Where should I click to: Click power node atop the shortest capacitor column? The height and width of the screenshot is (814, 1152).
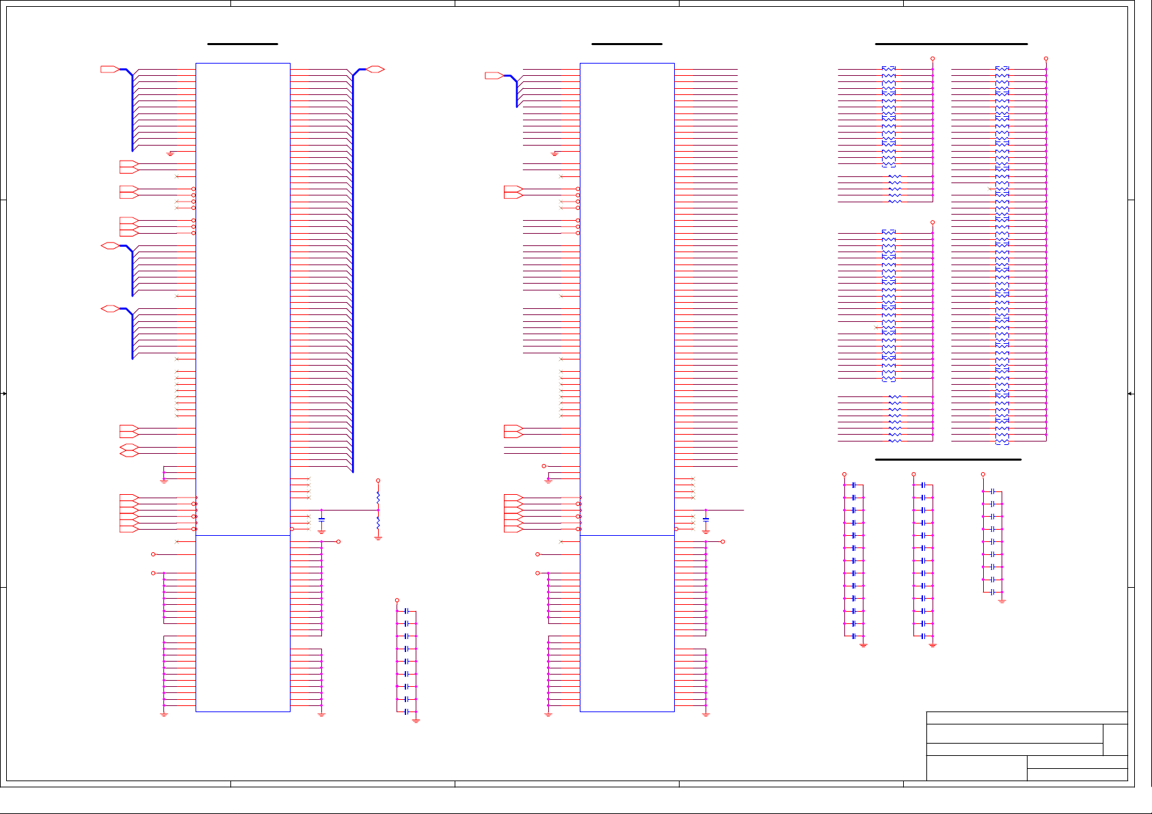(x=983, y=474)
